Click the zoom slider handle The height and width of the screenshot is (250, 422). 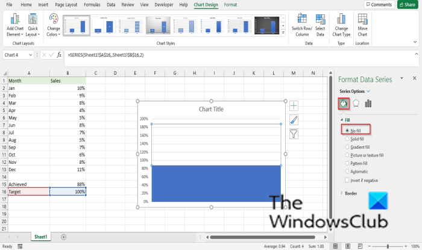388,246
